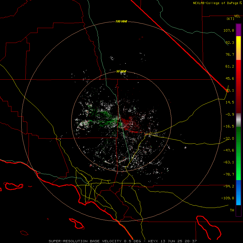Click the 92.3 value on the velocity scale
The height and width of the screenshot is (243, 243).
(230, 42)
